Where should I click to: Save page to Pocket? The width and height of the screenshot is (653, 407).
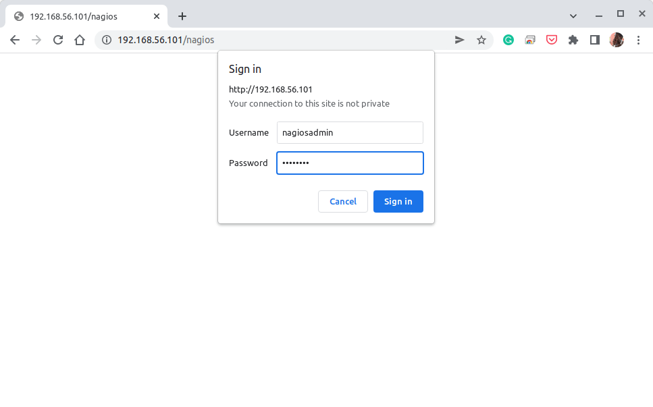click(552, 40)
